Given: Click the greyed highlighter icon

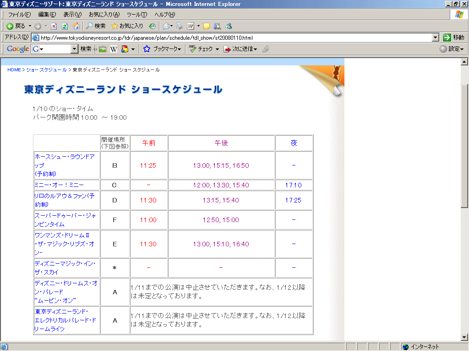Looking at the screenshot, I should click(266, 49).
